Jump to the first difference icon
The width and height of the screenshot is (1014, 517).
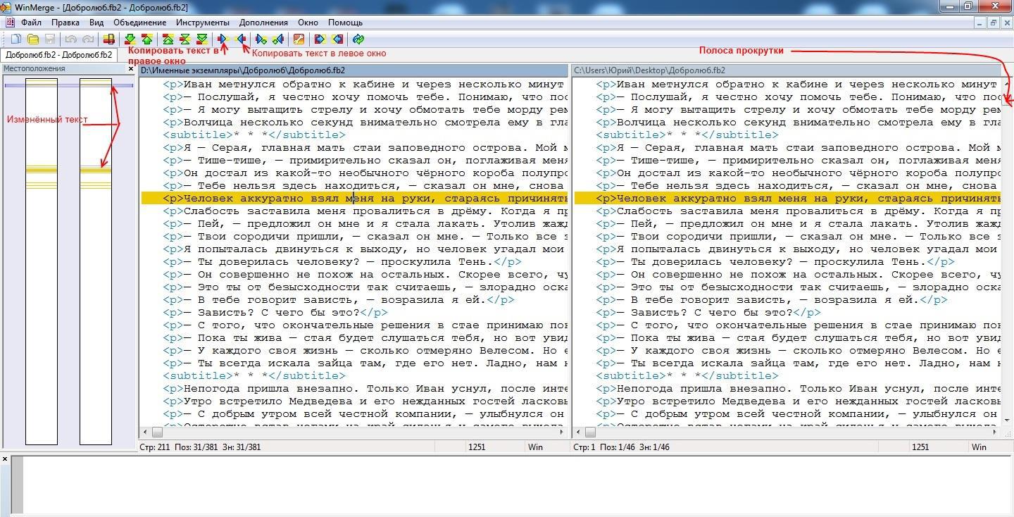pos(168,39)
